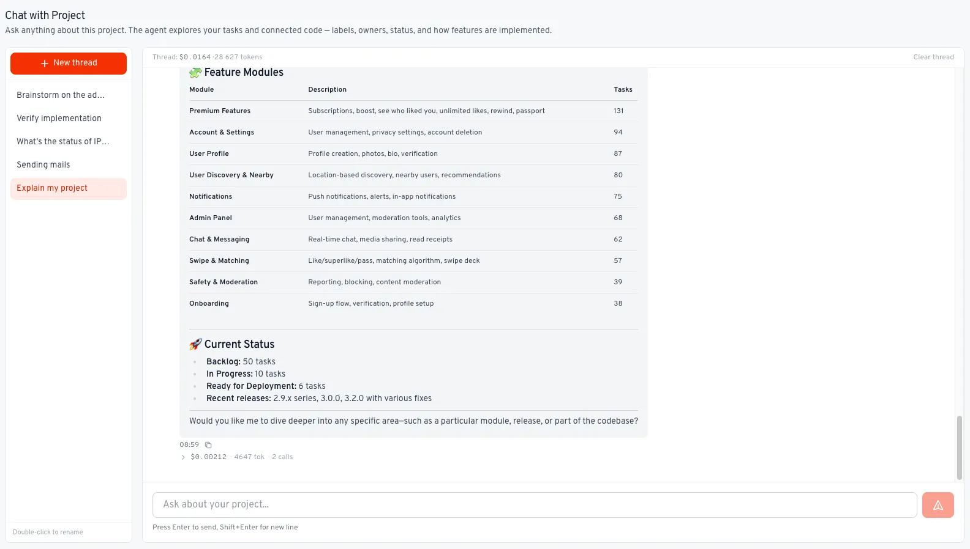Click the 'Notifications' module name

[x=211, y=197]
